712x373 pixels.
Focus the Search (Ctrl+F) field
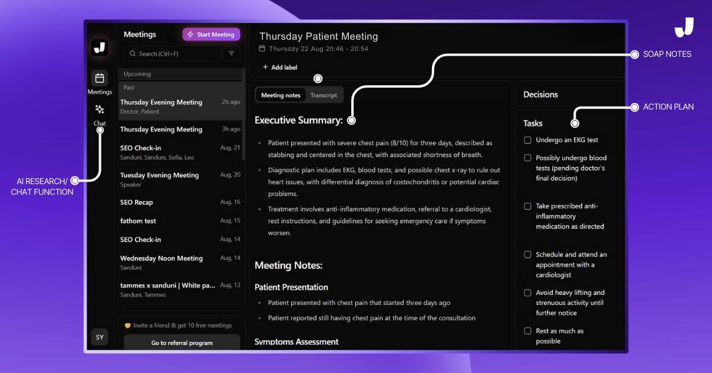click(172, 53)
